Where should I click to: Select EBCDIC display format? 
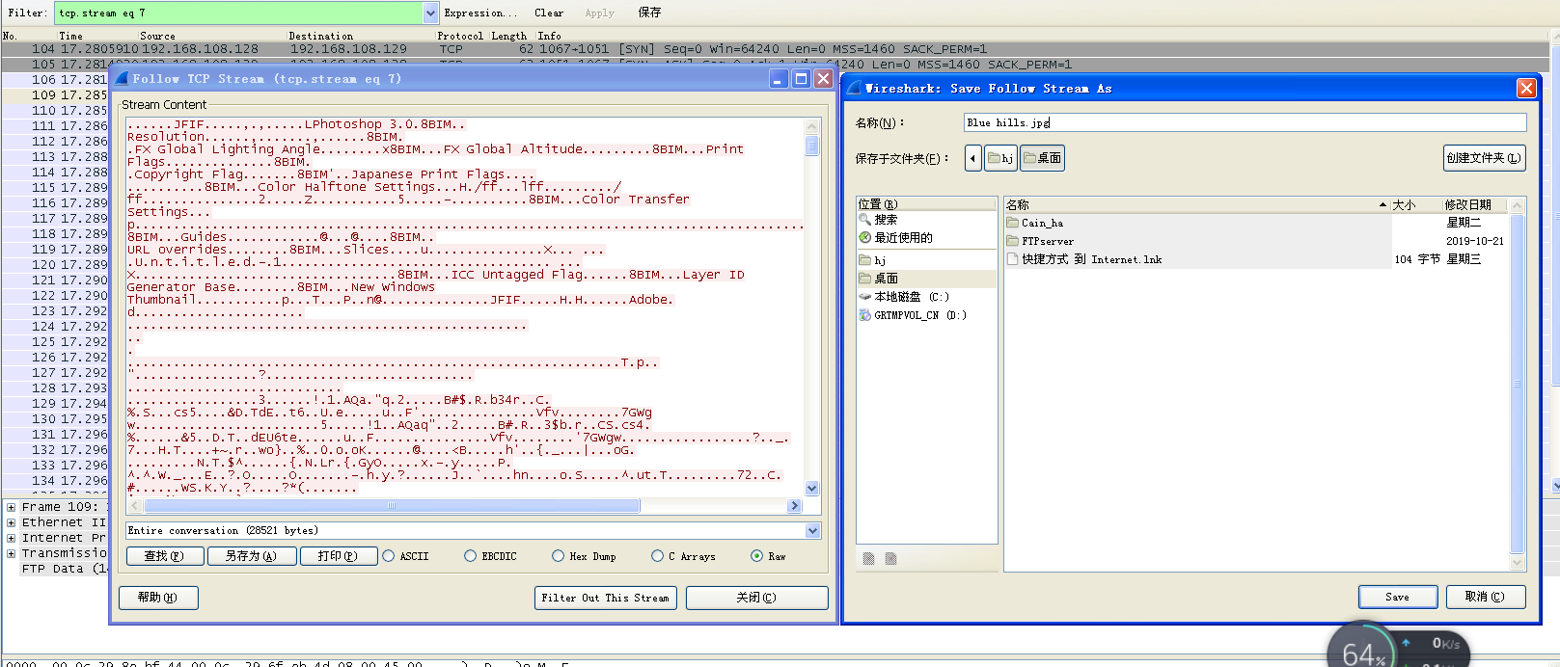[490, 556]
